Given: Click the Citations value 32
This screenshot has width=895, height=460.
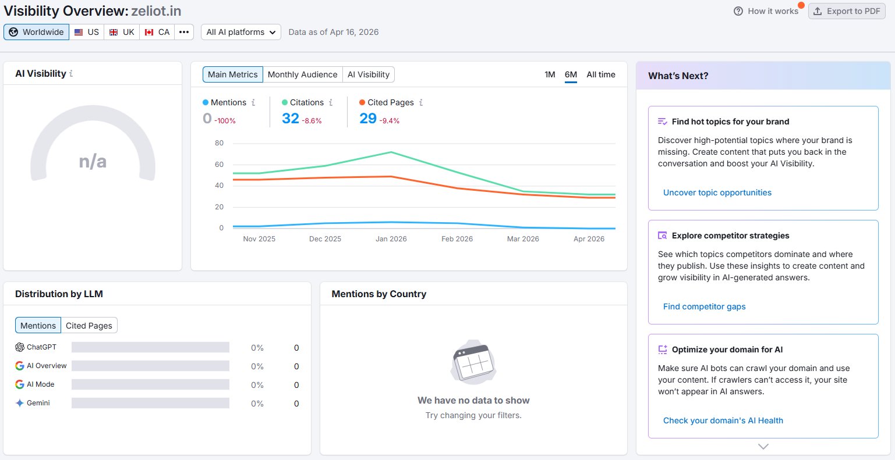Looking at the screenshot, I should 290,119.
